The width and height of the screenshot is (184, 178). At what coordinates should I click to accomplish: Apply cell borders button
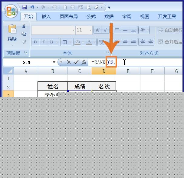pos(64,42)
